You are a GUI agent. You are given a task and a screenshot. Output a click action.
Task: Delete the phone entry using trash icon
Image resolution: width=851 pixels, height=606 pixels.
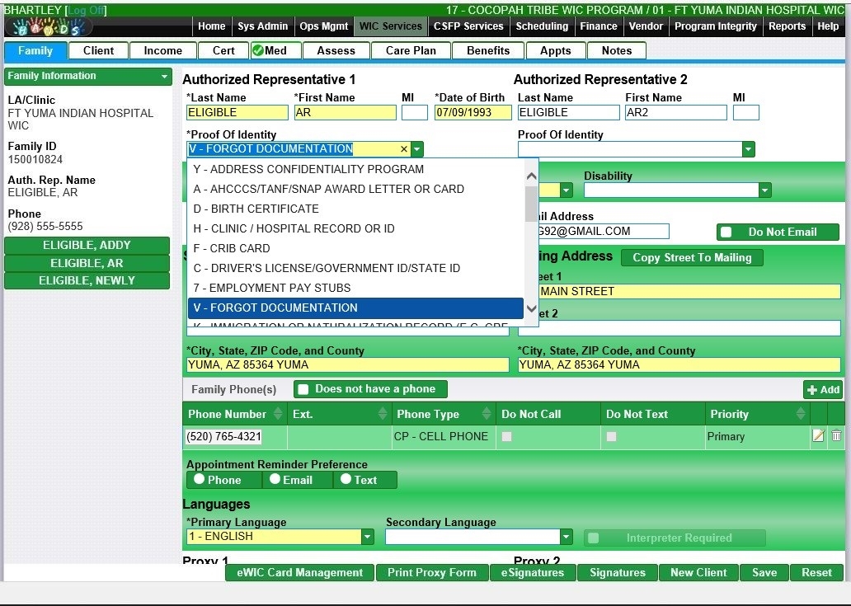(x=836, y=436)
